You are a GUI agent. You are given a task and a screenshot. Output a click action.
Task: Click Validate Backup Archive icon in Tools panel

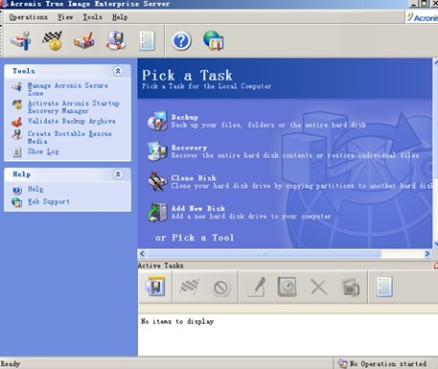[17, 122]
